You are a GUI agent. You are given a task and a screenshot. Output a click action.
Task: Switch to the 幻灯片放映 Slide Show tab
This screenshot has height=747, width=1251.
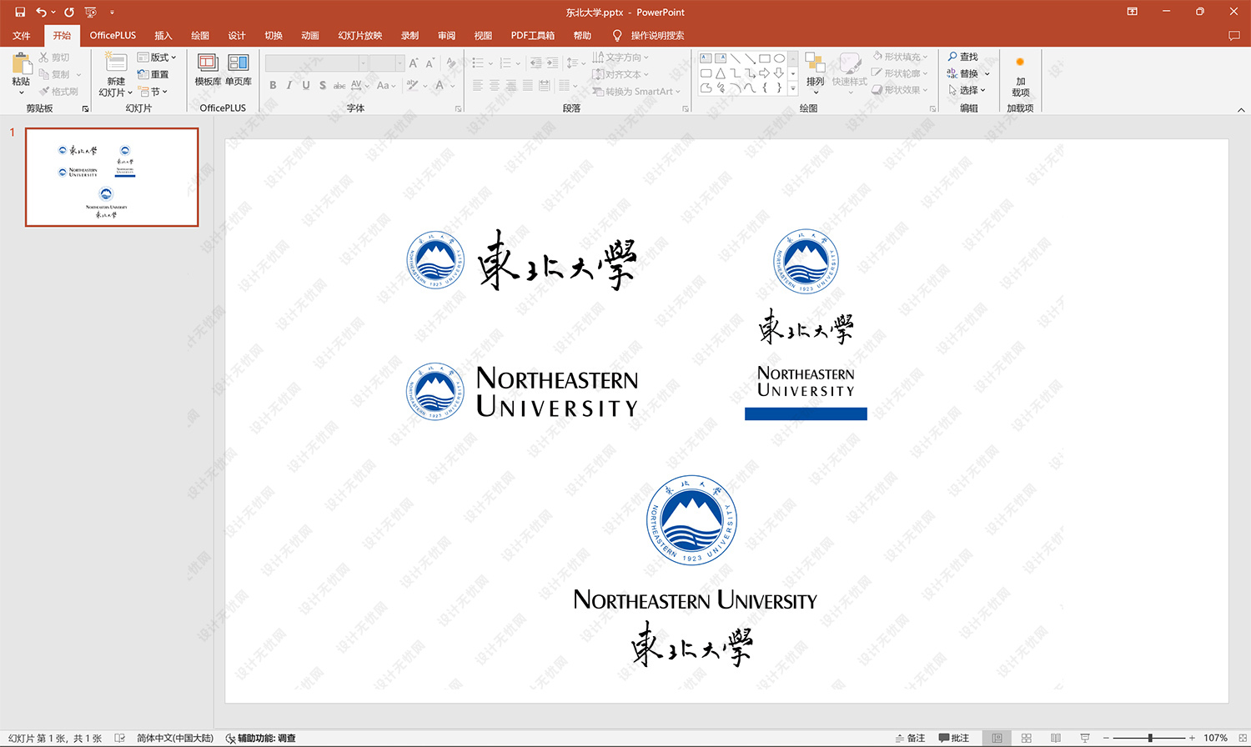[360, 36]
